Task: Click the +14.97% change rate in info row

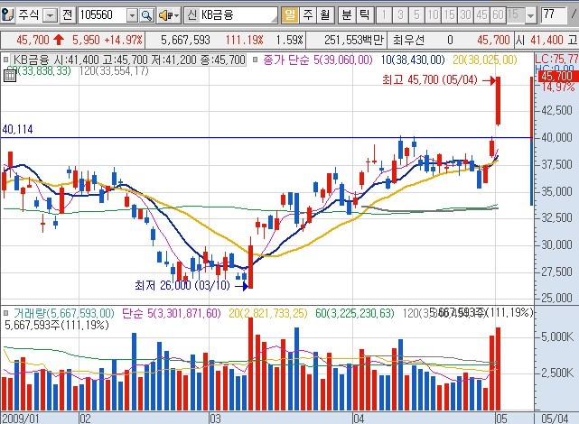Action: [x=124, y=40]
